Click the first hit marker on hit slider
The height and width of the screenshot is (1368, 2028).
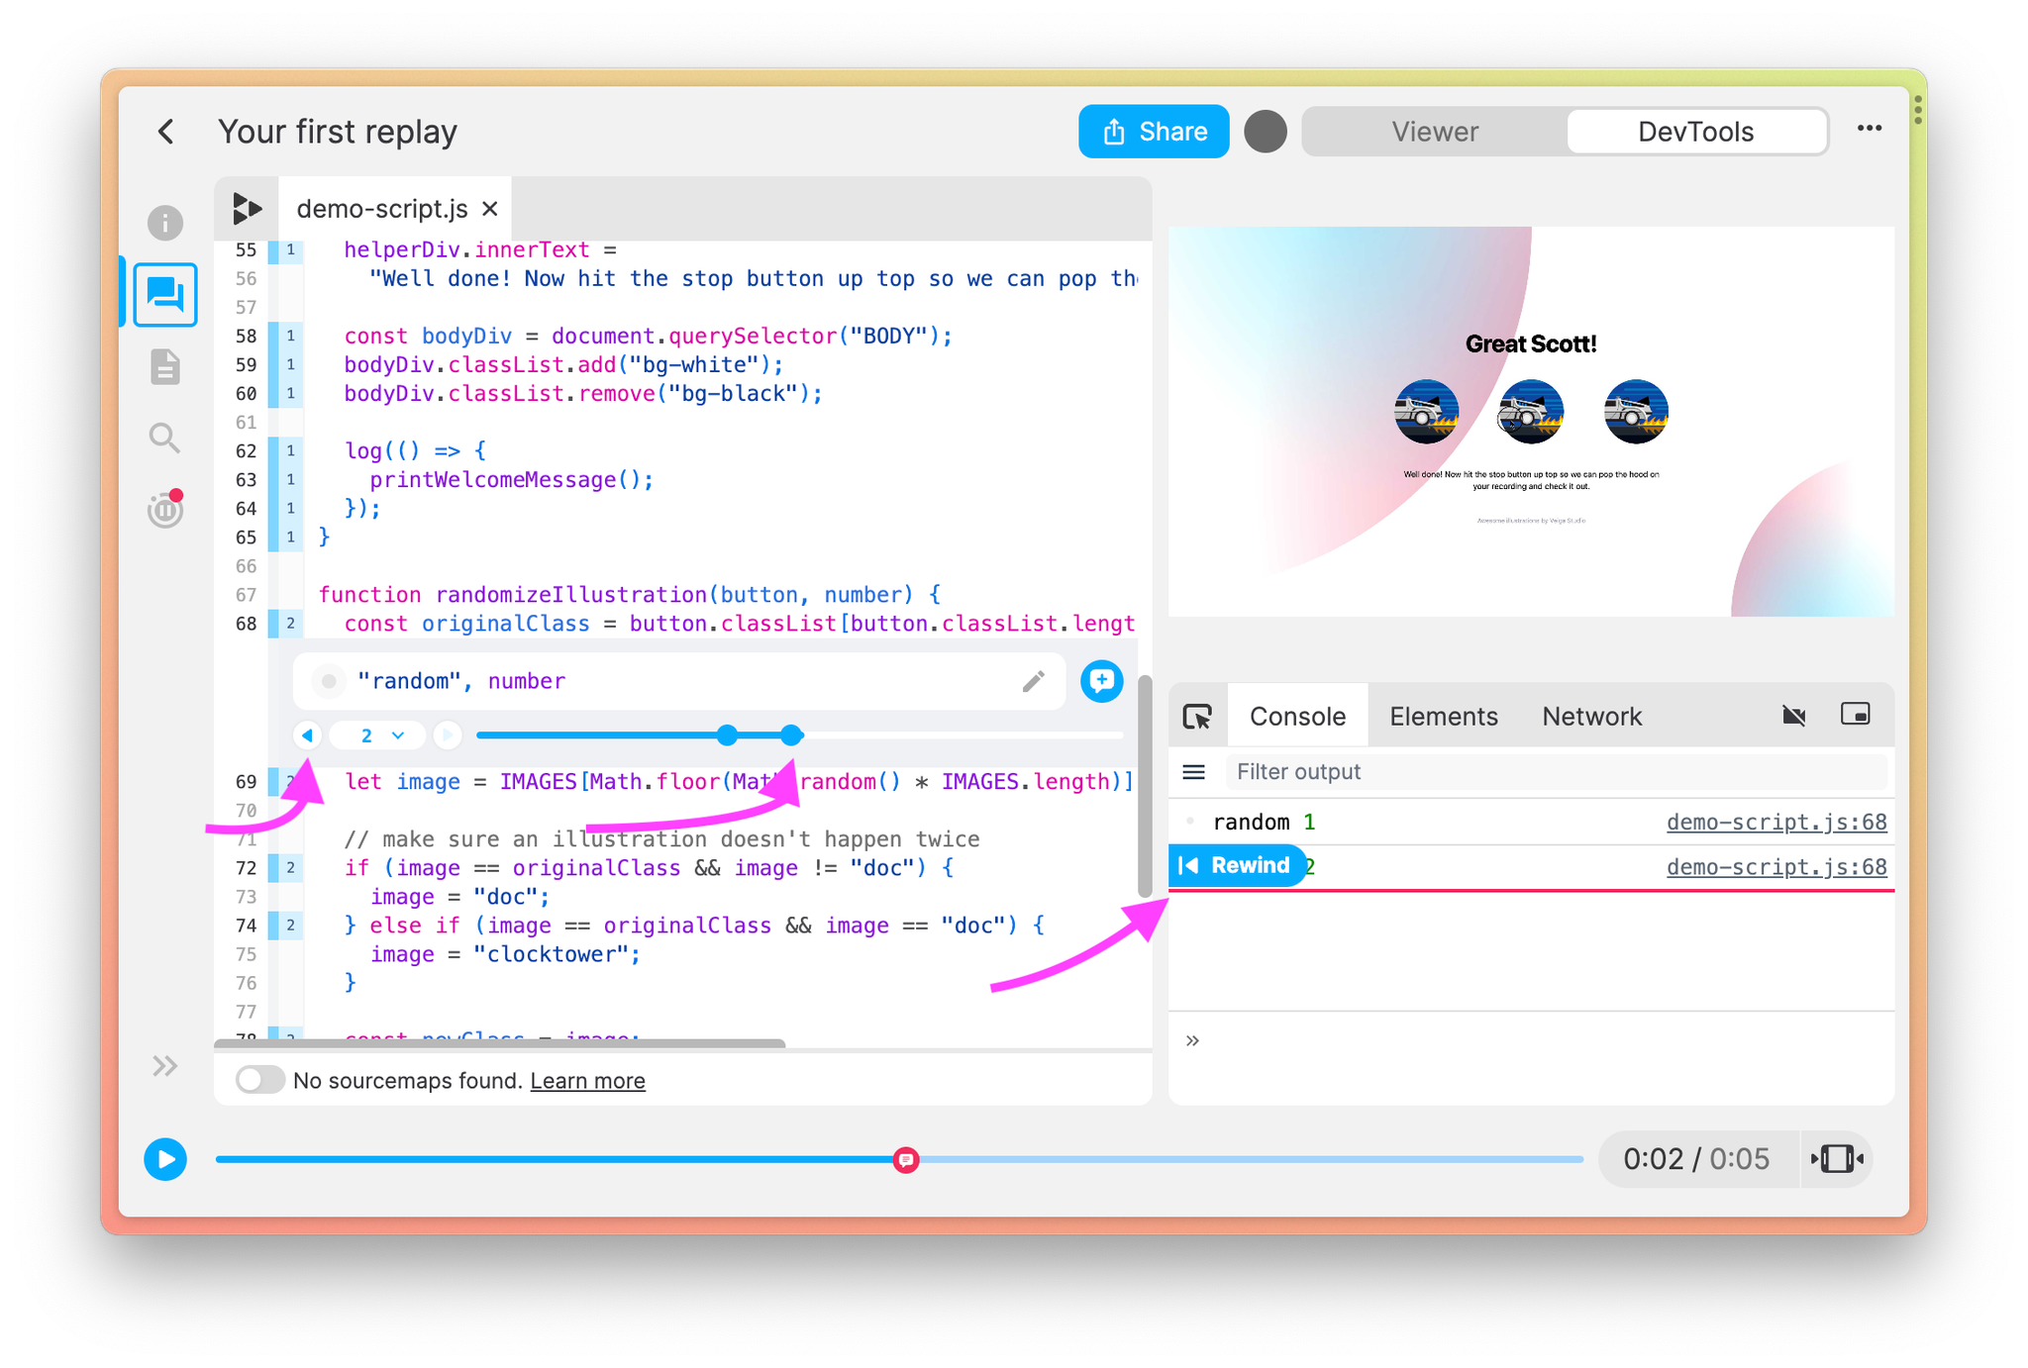(728, 735)
